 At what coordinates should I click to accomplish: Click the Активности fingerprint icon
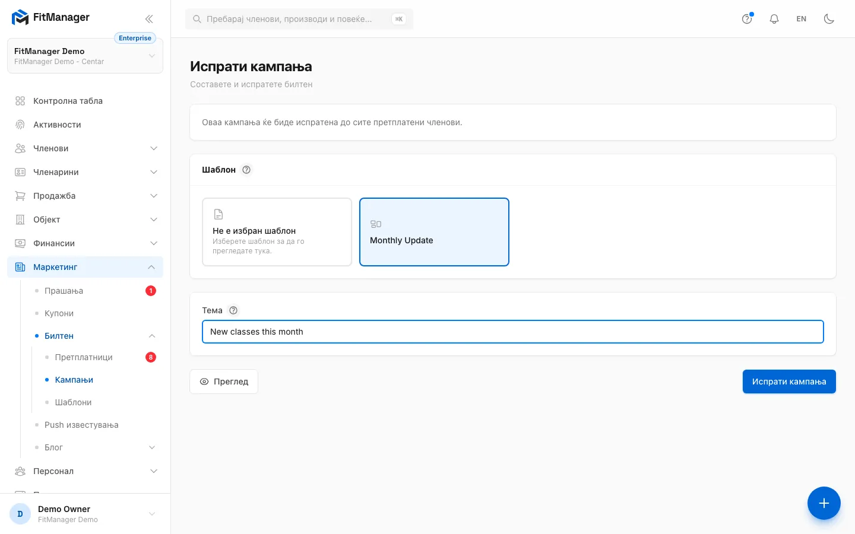pos(20,125)
